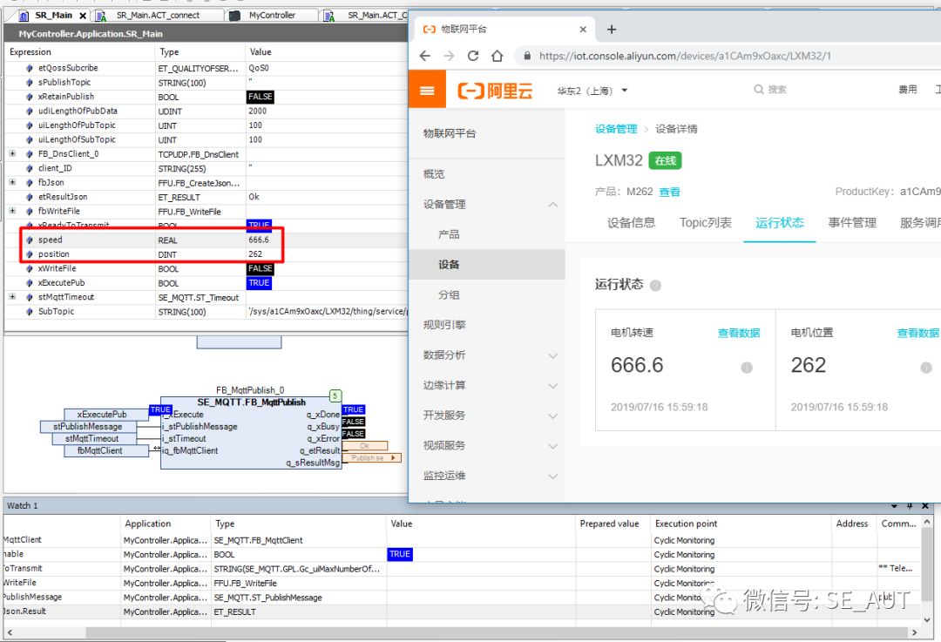Collapse the 设备管理 sidebar section

tap(551, 205)
